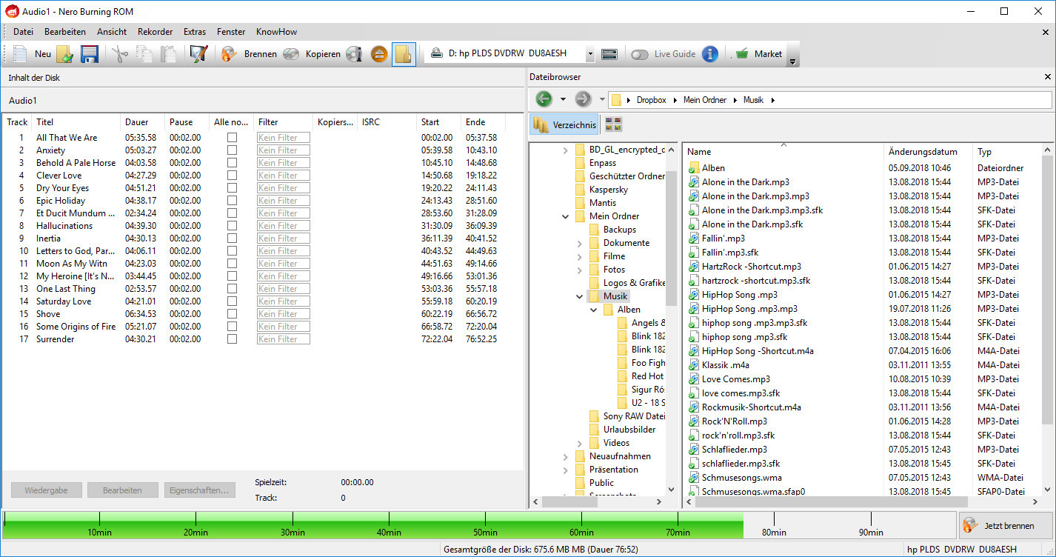The width and height of the screenshot is (1056, 557).
Task: Switch to thumbnail view icon in Dateibrowser
Action: pyautogui.click(x=613, y=124)
